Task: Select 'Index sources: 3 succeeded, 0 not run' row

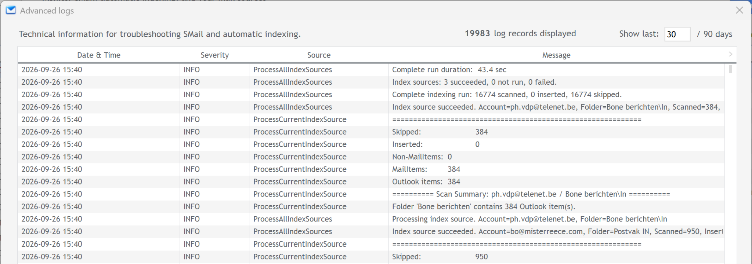Action: pos(371,82)
